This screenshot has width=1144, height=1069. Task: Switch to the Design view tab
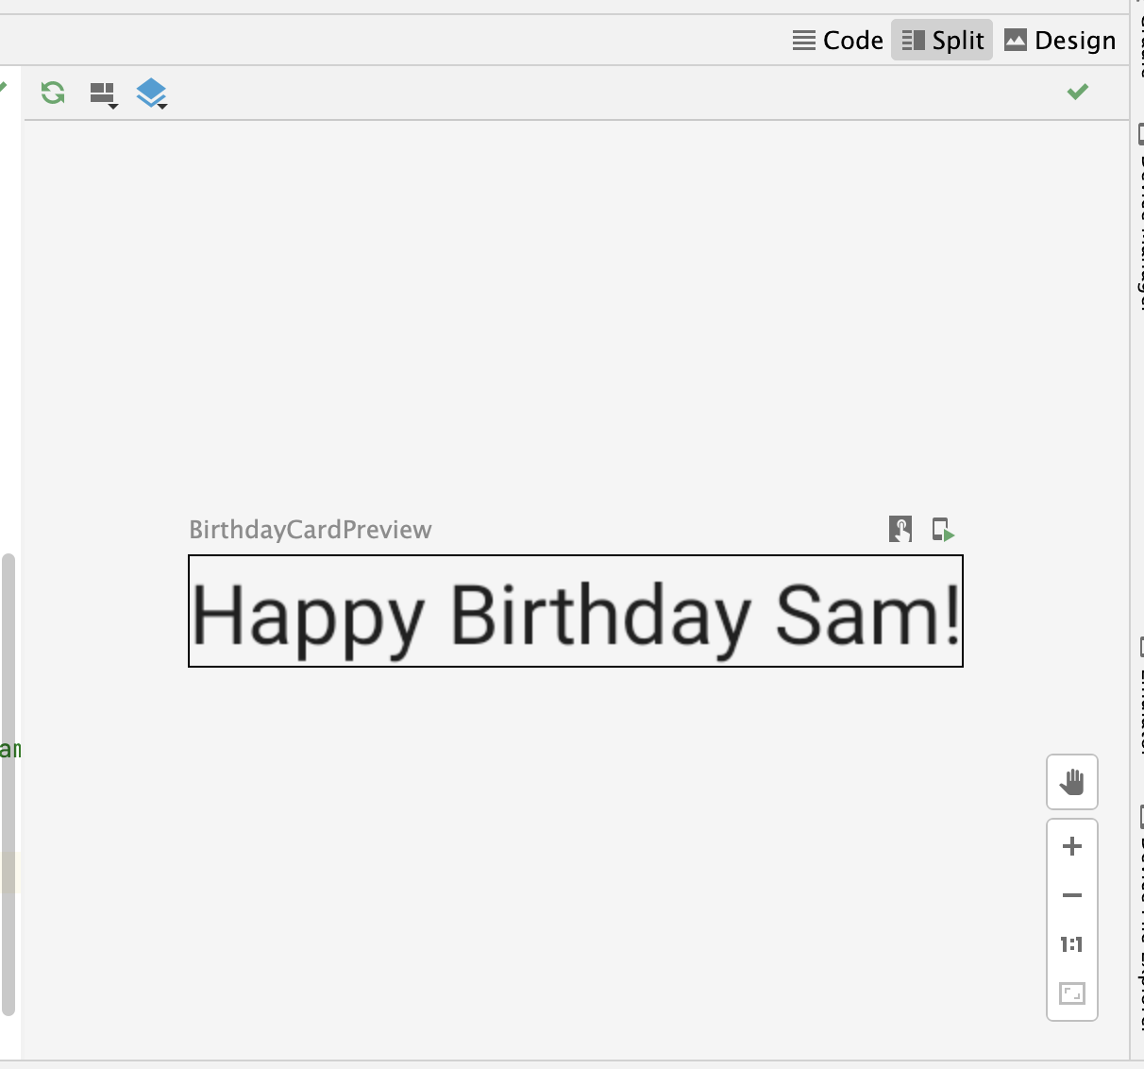point(1060,40)
